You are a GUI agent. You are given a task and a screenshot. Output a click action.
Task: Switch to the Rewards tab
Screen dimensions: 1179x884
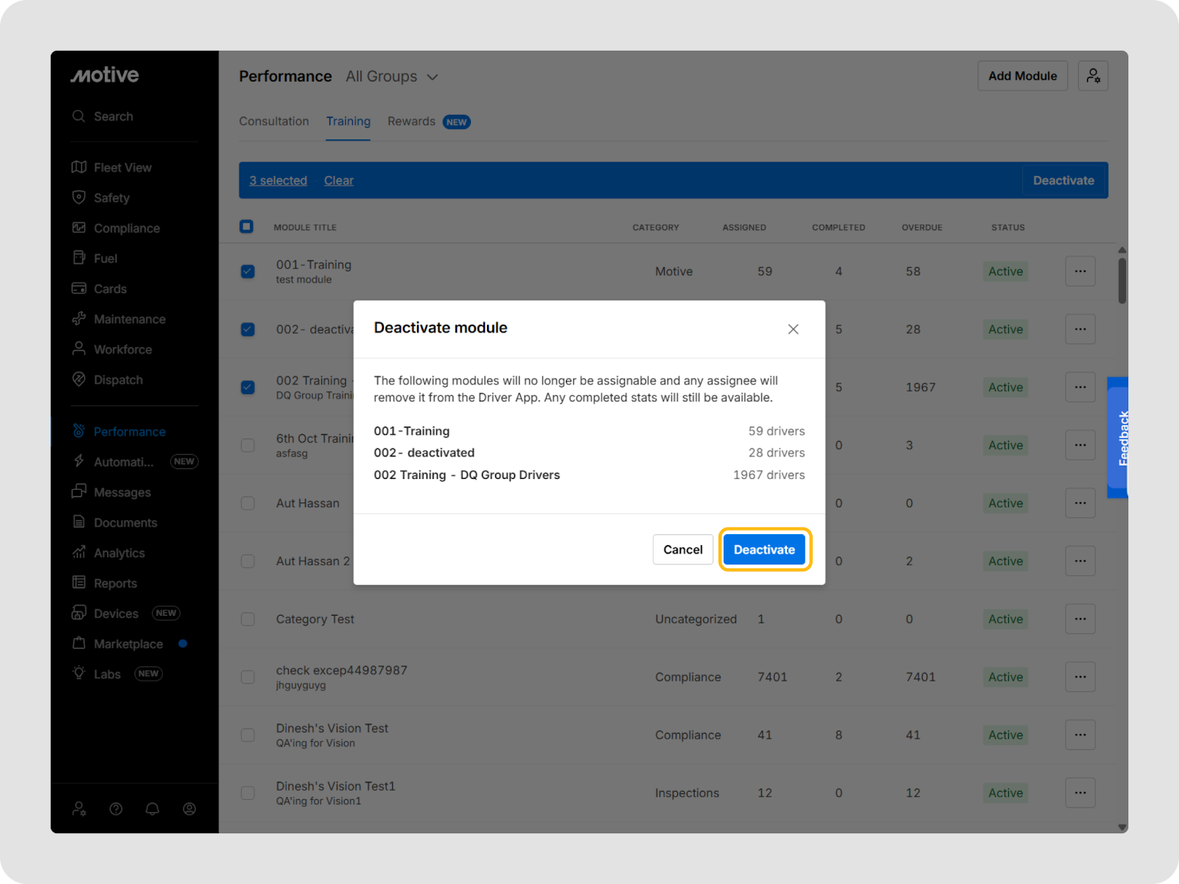pos(411,122)
